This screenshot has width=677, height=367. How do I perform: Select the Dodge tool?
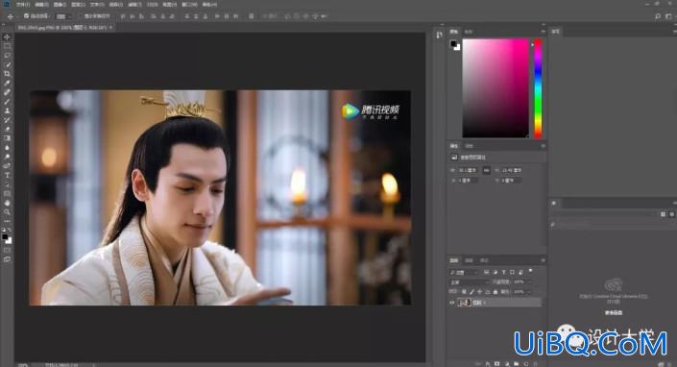click(7, 157)
